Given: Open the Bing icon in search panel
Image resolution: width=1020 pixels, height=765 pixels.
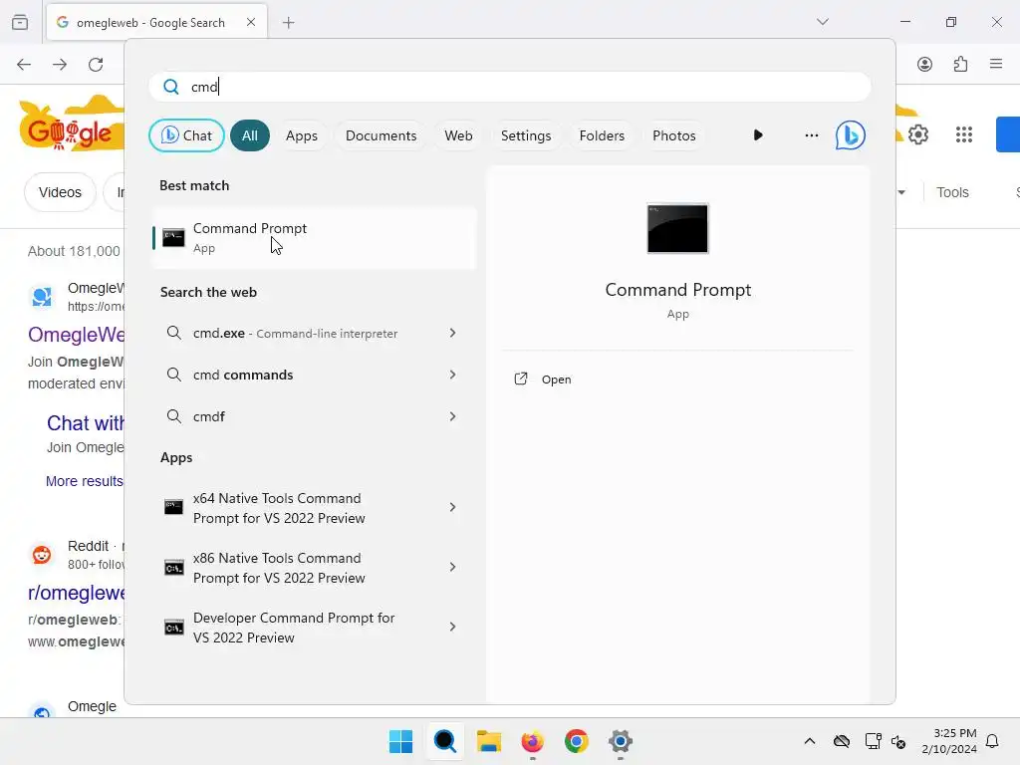Looking at the screenshot, I should tap(850, 135).
